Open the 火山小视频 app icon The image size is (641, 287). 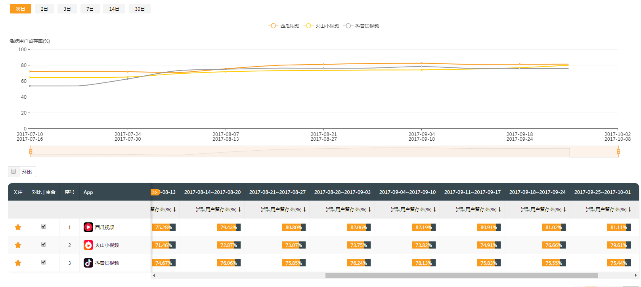pos(88,245)
